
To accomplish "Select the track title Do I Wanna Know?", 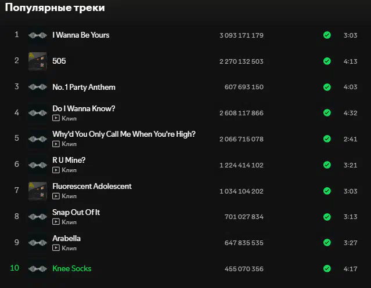I will [x=84, y=108].
